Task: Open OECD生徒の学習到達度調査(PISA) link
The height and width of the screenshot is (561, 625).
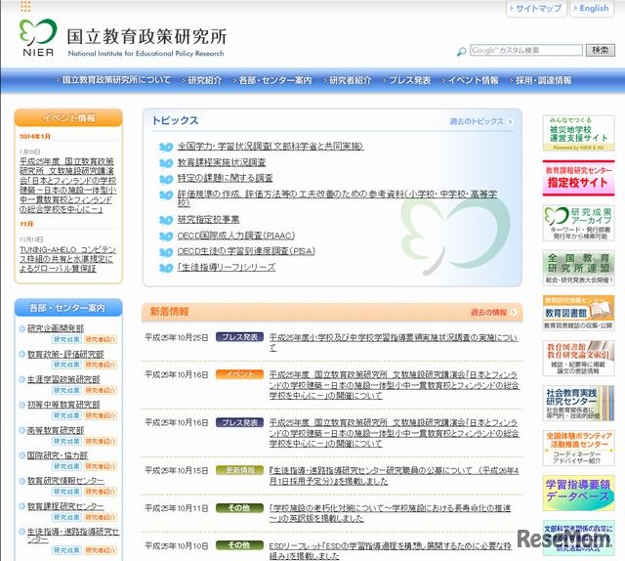Action: point(246,251)
